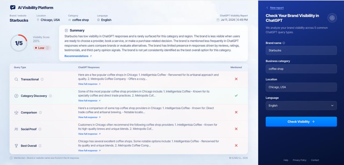Click the Comparison query type label
The width and height of the screenshot is (344, 165).
[29, 113]
